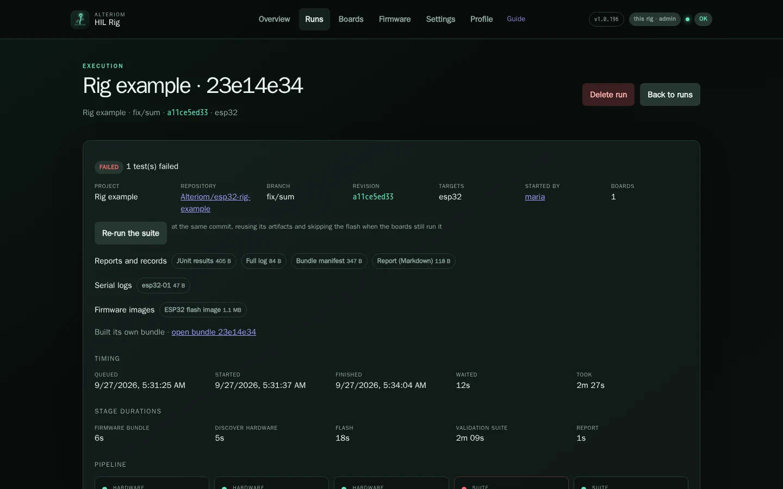Image resolution: width=783 pixels, height=489 pixels.
Task: Open the Firmware tab
Action: tap(395, 19)
